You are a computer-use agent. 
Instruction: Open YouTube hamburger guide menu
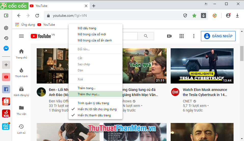[x=21, y=36]
